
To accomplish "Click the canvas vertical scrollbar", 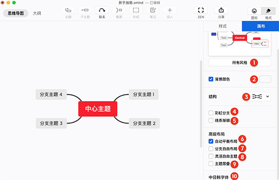I will 201,104.
